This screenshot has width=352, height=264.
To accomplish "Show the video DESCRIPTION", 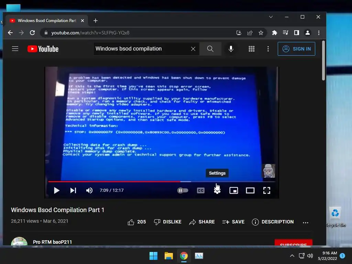I will tap(273, 222).
